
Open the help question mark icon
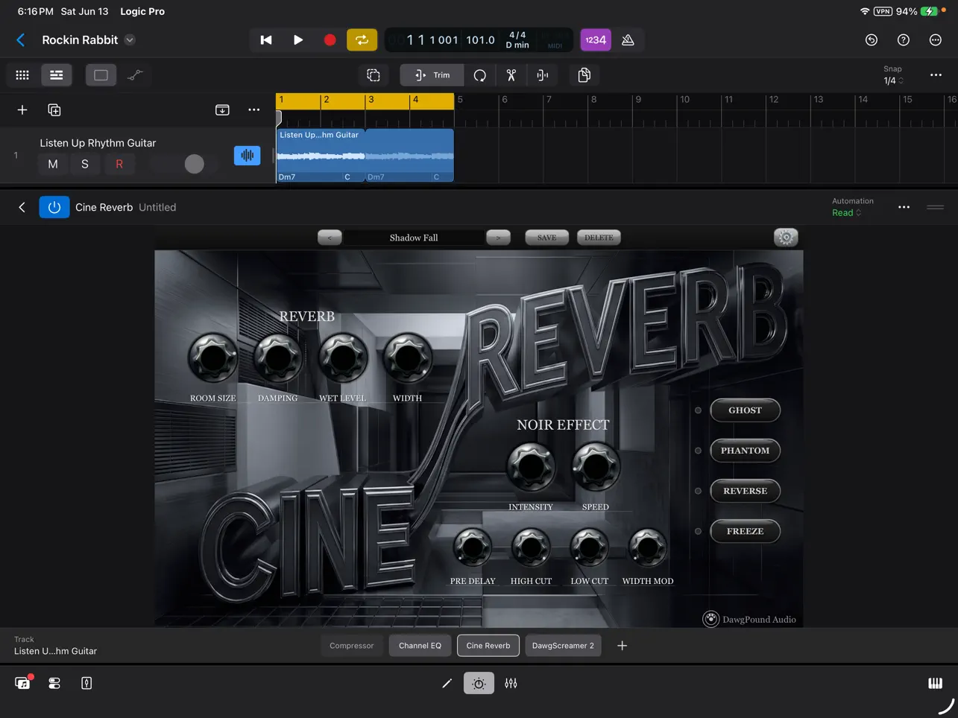click(x=904, y=40)
